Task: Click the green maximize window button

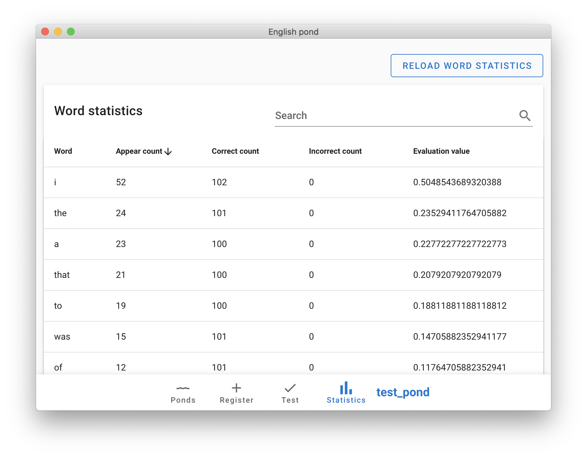Action: pyautogui.click(x=71, y=32)
